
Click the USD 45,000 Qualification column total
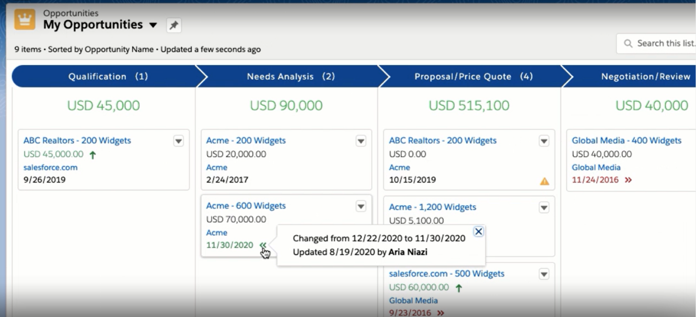coord(103,106)
